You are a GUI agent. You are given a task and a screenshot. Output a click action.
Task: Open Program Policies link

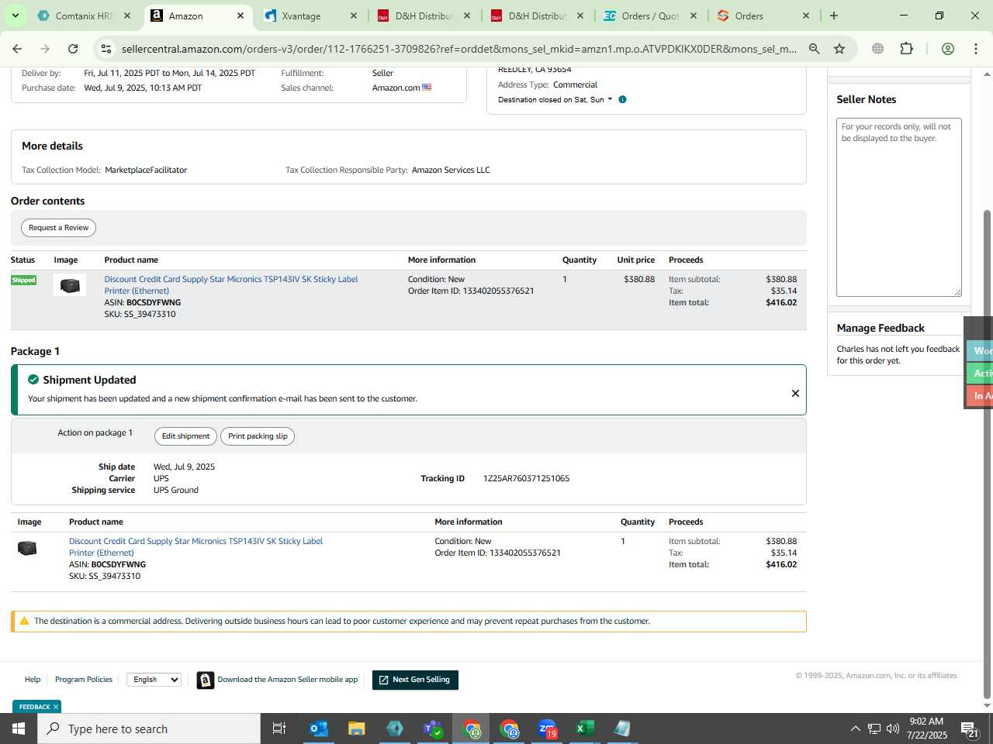tap(84, 680)
